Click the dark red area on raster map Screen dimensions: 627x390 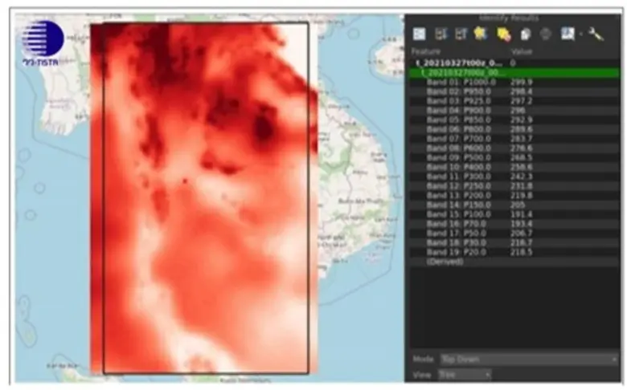click(x=261, y=124)
